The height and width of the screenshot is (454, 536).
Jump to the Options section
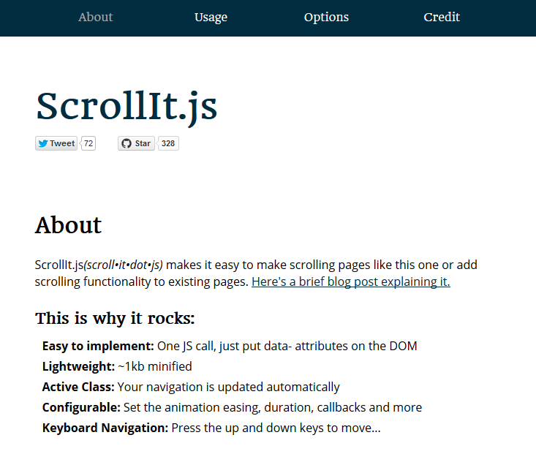click(x=326, y=17)
